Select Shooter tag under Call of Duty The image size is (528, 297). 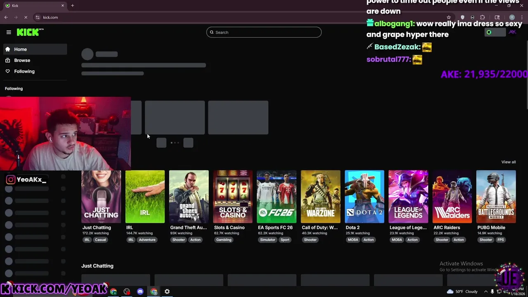[310, 240]
